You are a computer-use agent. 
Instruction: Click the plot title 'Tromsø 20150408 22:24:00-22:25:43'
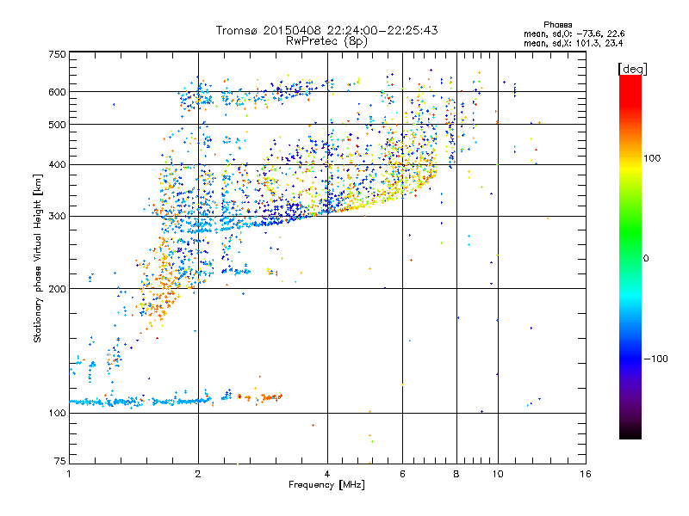(326, 30)
